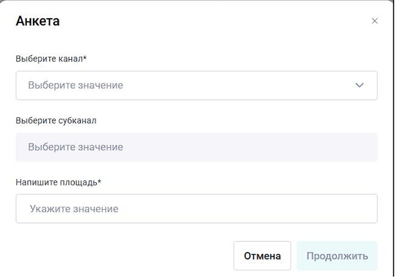Viewport: 395px width, 279px height.
Task: Open the Выберите канал dropdown
Action: (x=196, y=86)
